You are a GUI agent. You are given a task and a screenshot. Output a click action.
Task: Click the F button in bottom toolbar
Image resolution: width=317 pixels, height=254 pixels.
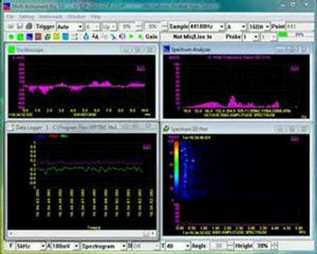pyautogui.click(x=11, y=246)
